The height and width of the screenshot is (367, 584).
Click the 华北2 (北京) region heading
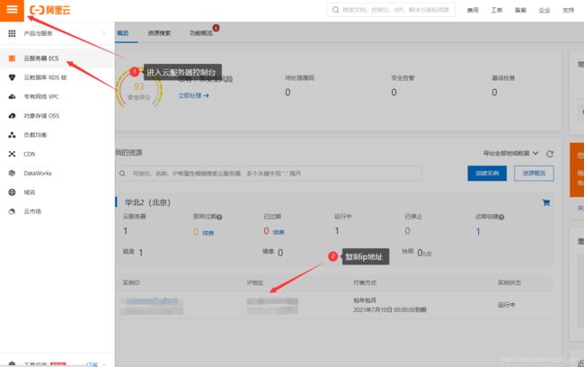147,202
